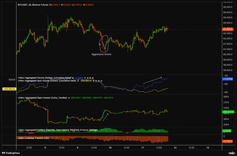Click the blue −7.379B value in legend
This screenshot has width=237, height=156.
coord(79,78)
